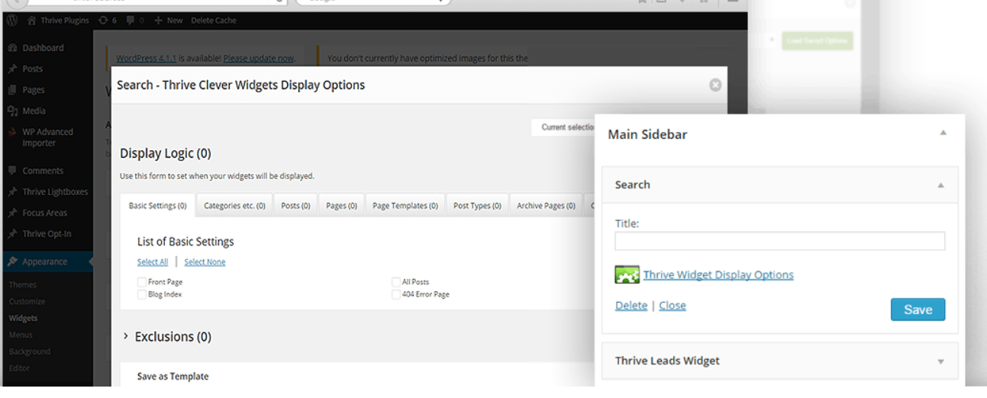This screenshot has width=987, height=398.
Task: Collapse the Main Sidebar panel arrow
Action: pyautogui.click(x=943, y=133)
